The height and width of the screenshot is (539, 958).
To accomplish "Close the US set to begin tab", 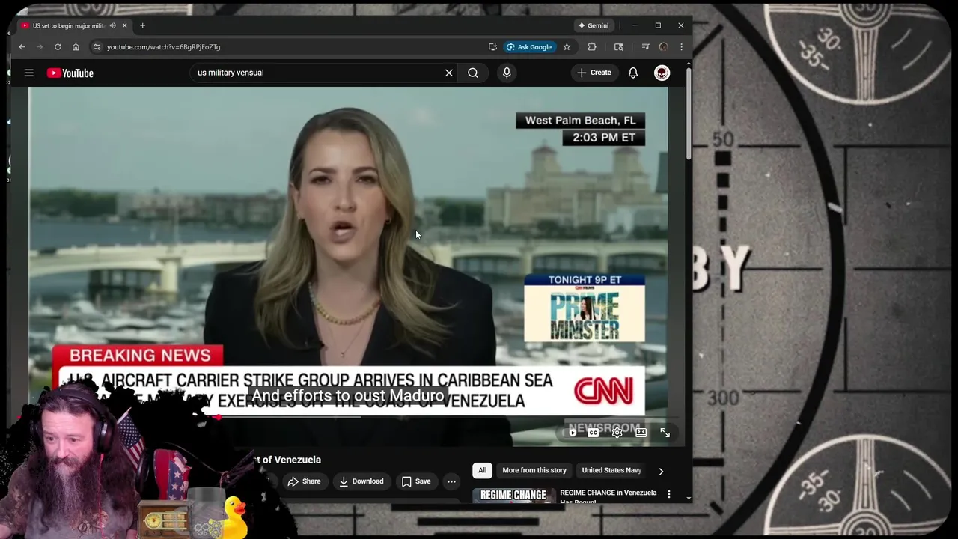I will tap(124, 25).
